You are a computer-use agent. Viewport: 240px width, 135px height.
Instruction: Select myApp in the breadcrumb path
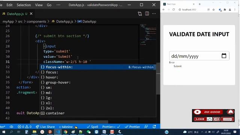click(x=8, y=21)
